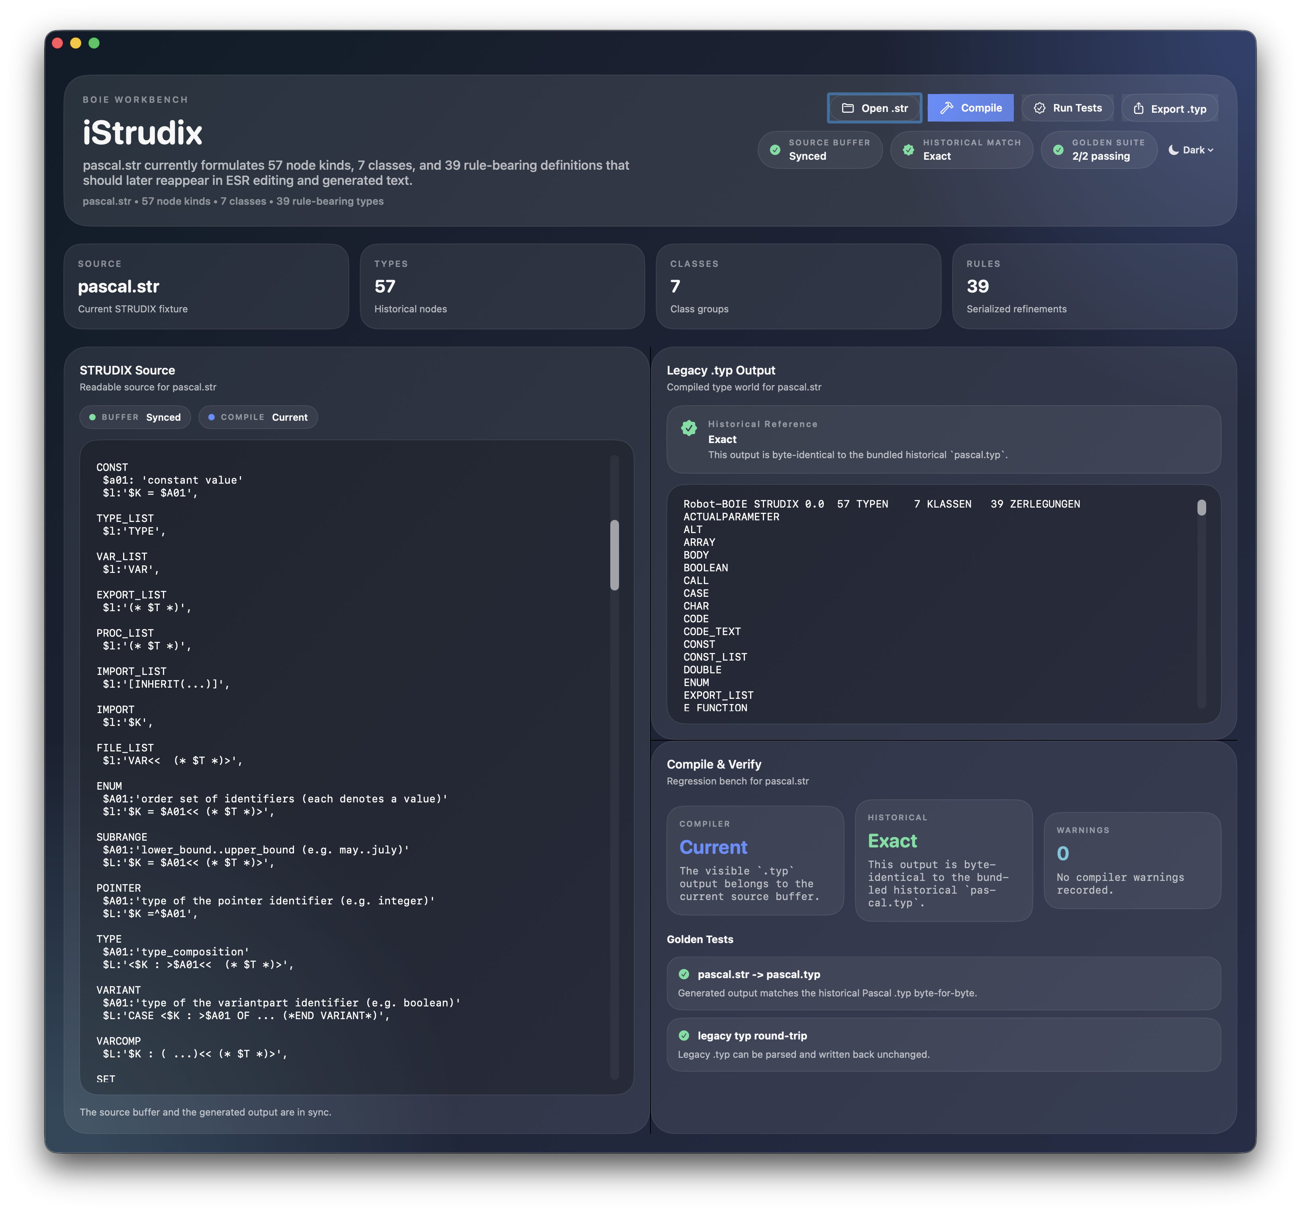Toggle the COMPILE Current status pill
Viewport: 1301px width, 1212px height.
tap(258, 417)
